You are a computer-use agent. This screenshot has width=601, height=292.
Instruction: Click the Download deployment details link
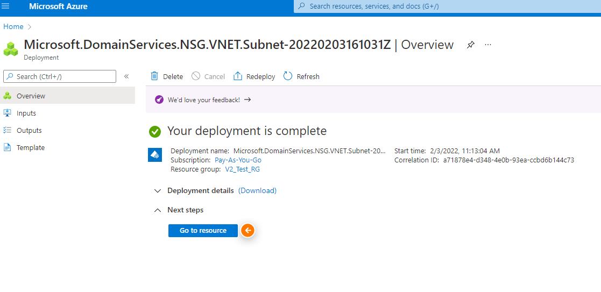257,190
